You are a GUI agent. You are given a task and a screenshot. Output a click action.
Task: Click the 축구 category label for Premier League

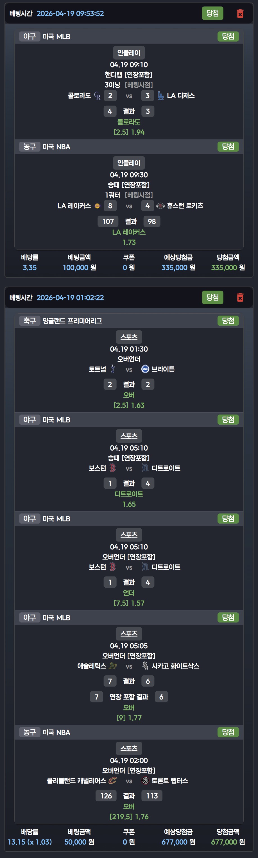tap(30, 321)
